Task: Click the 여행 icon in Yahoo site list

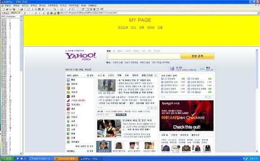Action: tap(68, 134)
